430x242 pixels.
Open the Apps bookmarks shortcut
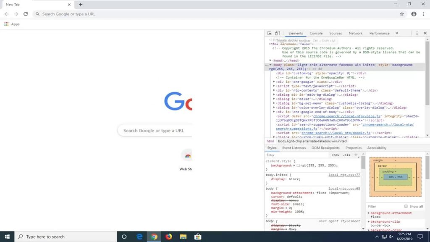[12, 24]
